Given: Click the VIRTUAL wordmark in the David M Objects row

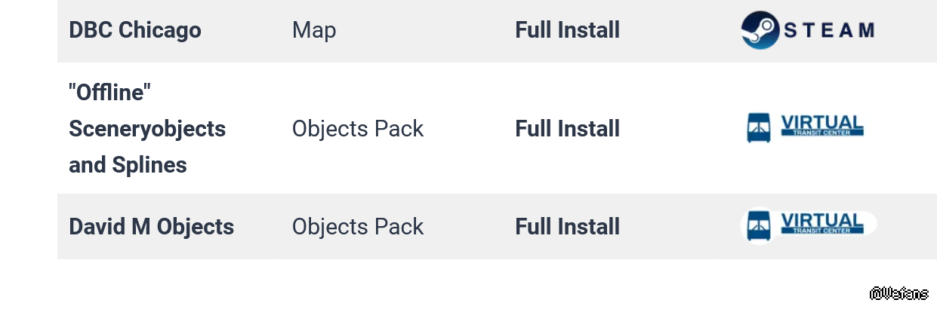Looking at the screenshot, I should [821, 220].
